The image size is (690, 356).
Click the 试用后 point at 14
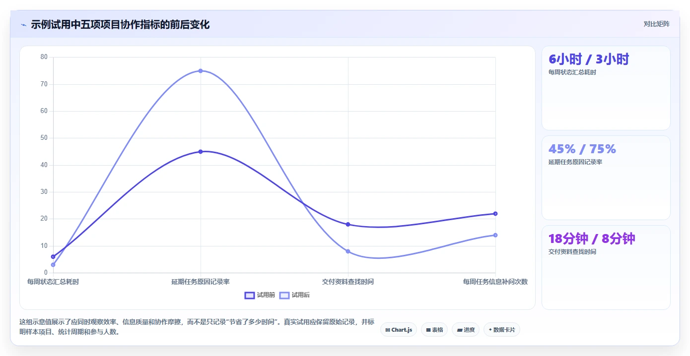[x=495, y=235]
